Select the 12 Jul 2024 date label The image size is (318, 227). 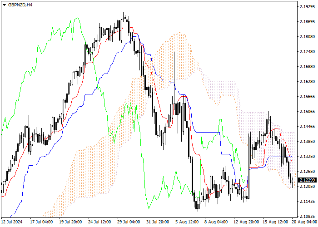pyautogui.click(x=12, y=222)
